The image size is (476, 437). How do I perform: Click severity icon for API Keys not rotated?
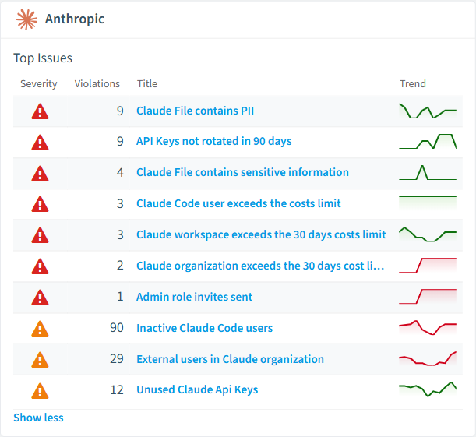pos(40,143)
